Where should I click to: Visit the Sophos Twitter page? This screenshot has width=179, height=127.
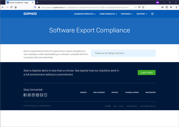click(41, 95)
